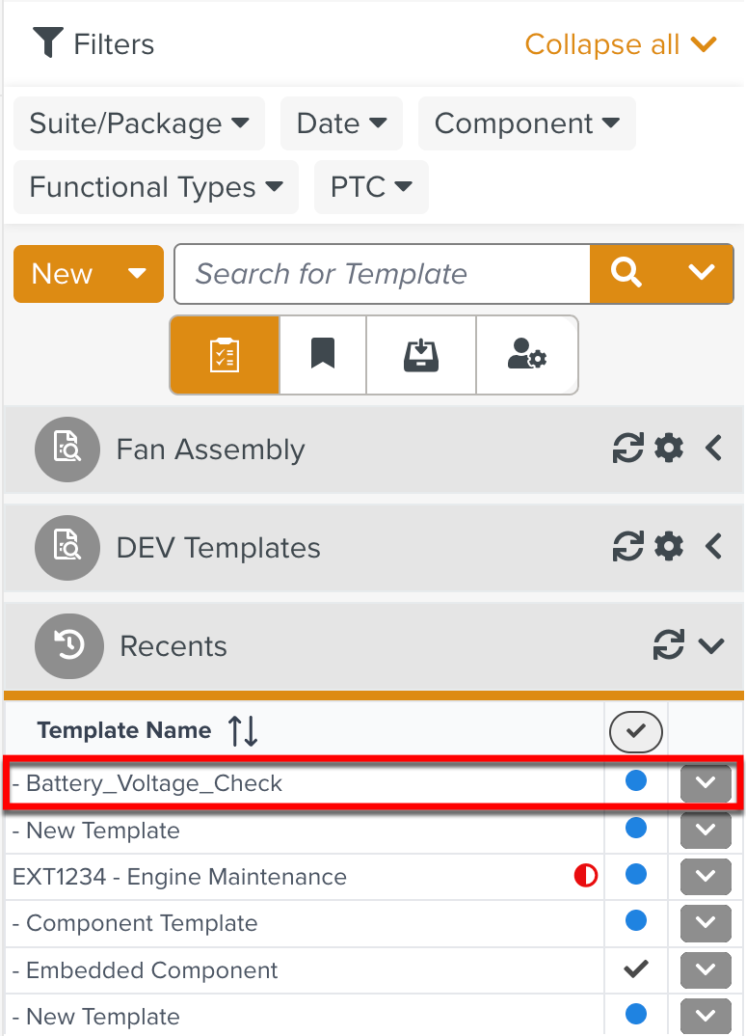
Task: Click the search magnifier button
Action: [x=626, y=274]
